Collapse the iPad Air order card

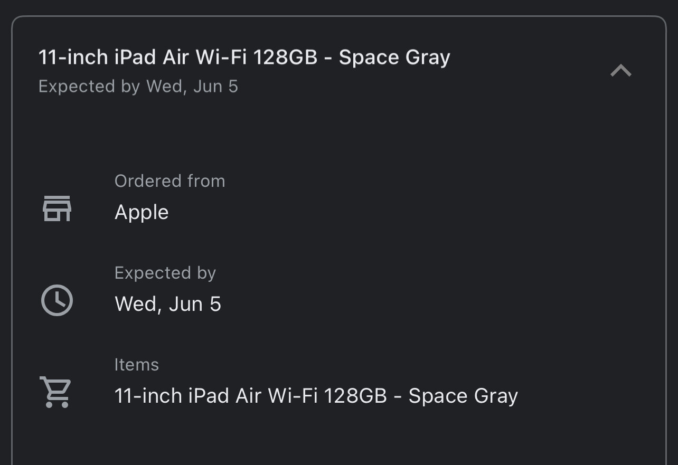pos(621,71)
